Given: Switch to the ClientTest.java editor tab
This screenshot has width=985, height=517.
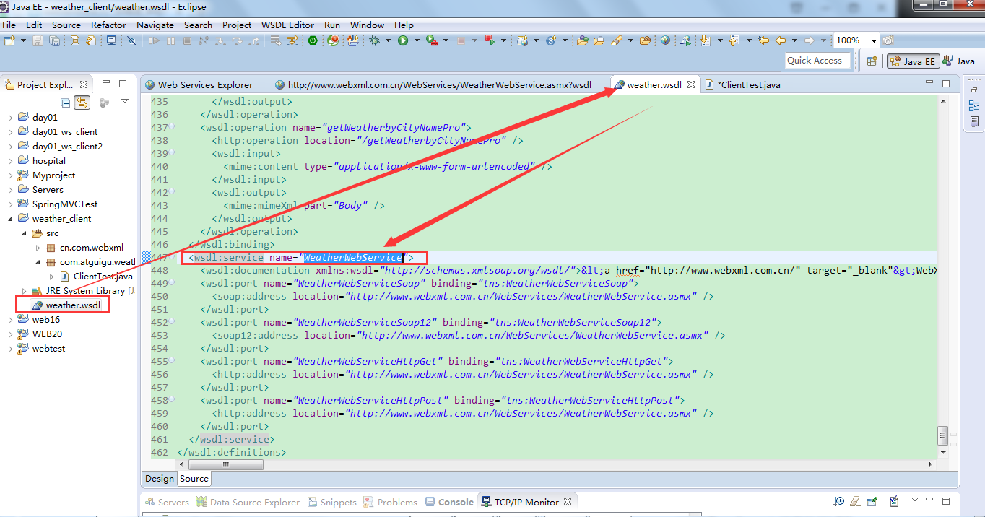Looking at the screenshot, I should (742, 84).
